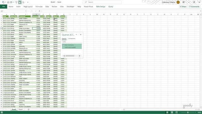The image size is (202, 114).
Task: Switch to Page Layout view in status bar
Action: (x=172, y=112)
